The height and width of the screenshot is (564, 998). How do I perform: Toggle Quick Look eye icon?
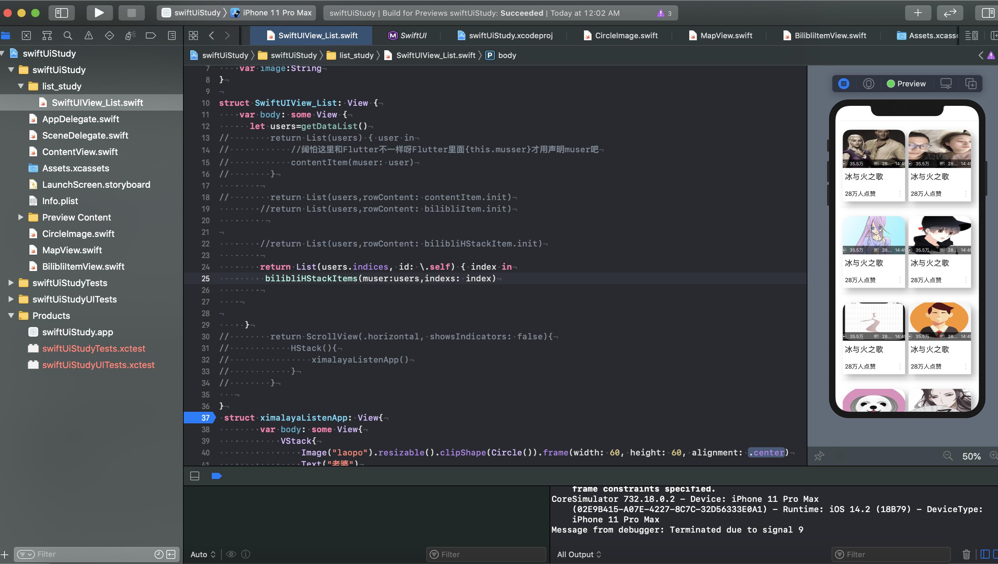(x=231, y=554)
